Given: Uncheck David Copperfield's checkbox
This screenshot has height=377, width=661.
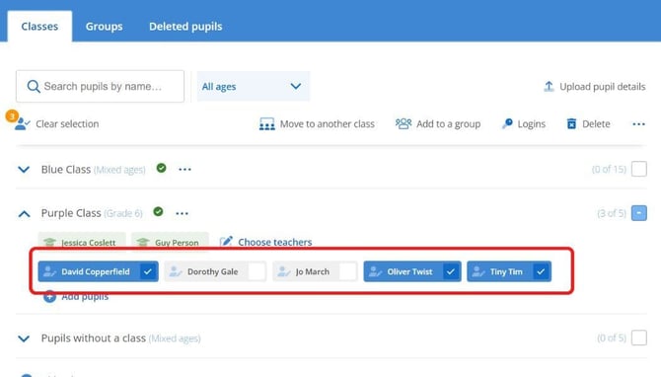Looking at the screenshot, I should 148,271.
